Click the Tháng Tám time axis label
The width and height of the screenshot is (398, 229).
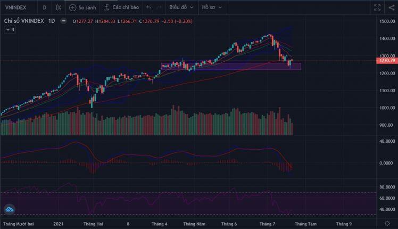tap(305, 224)
